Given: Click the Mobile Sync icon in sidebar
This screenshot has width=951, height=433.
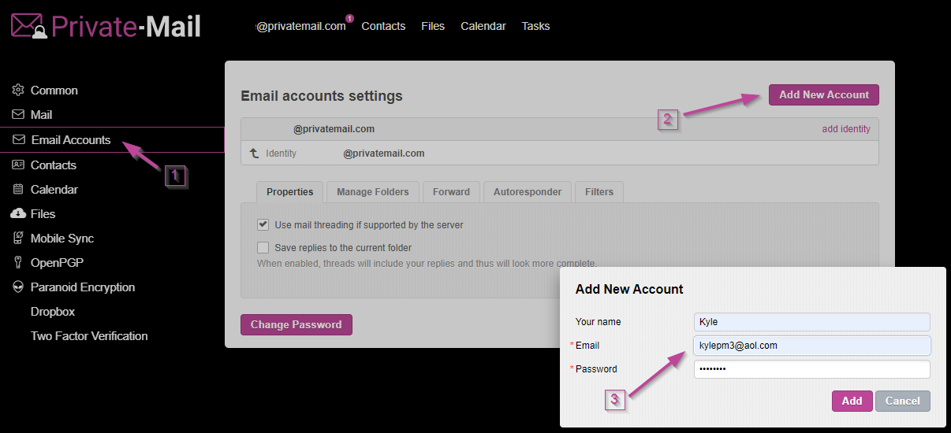Looking at the screenshot, I should [x=18, y=238].
